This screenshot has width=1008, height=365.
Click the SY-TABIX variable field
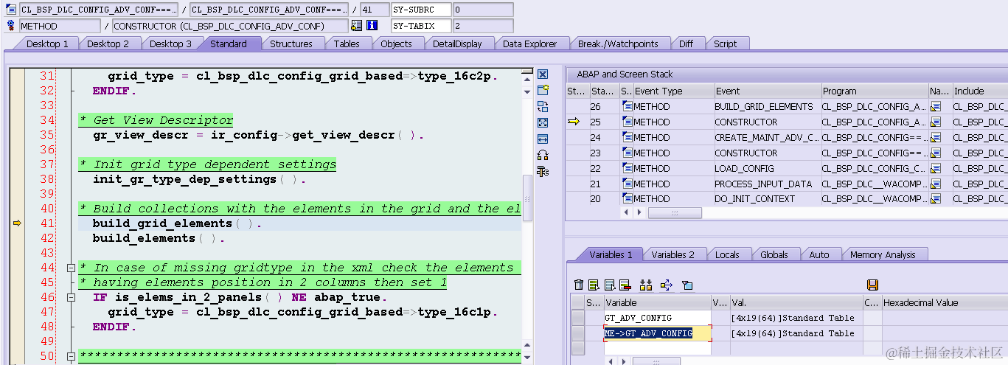(420, 25)
